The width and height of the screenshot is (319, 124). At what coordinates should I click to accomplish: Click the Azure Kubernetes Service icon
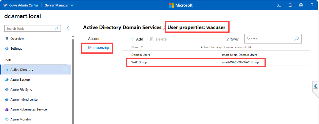7,110
